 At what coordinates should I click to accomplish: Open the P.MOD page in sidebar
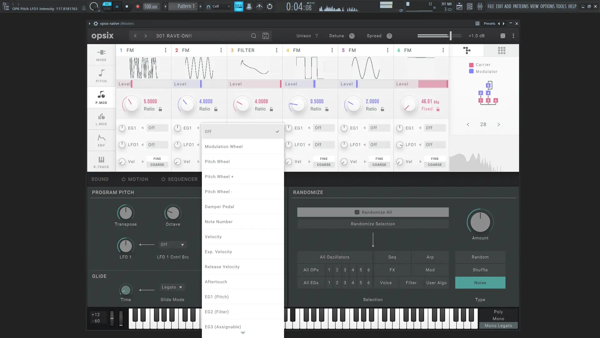pos(101,98)
